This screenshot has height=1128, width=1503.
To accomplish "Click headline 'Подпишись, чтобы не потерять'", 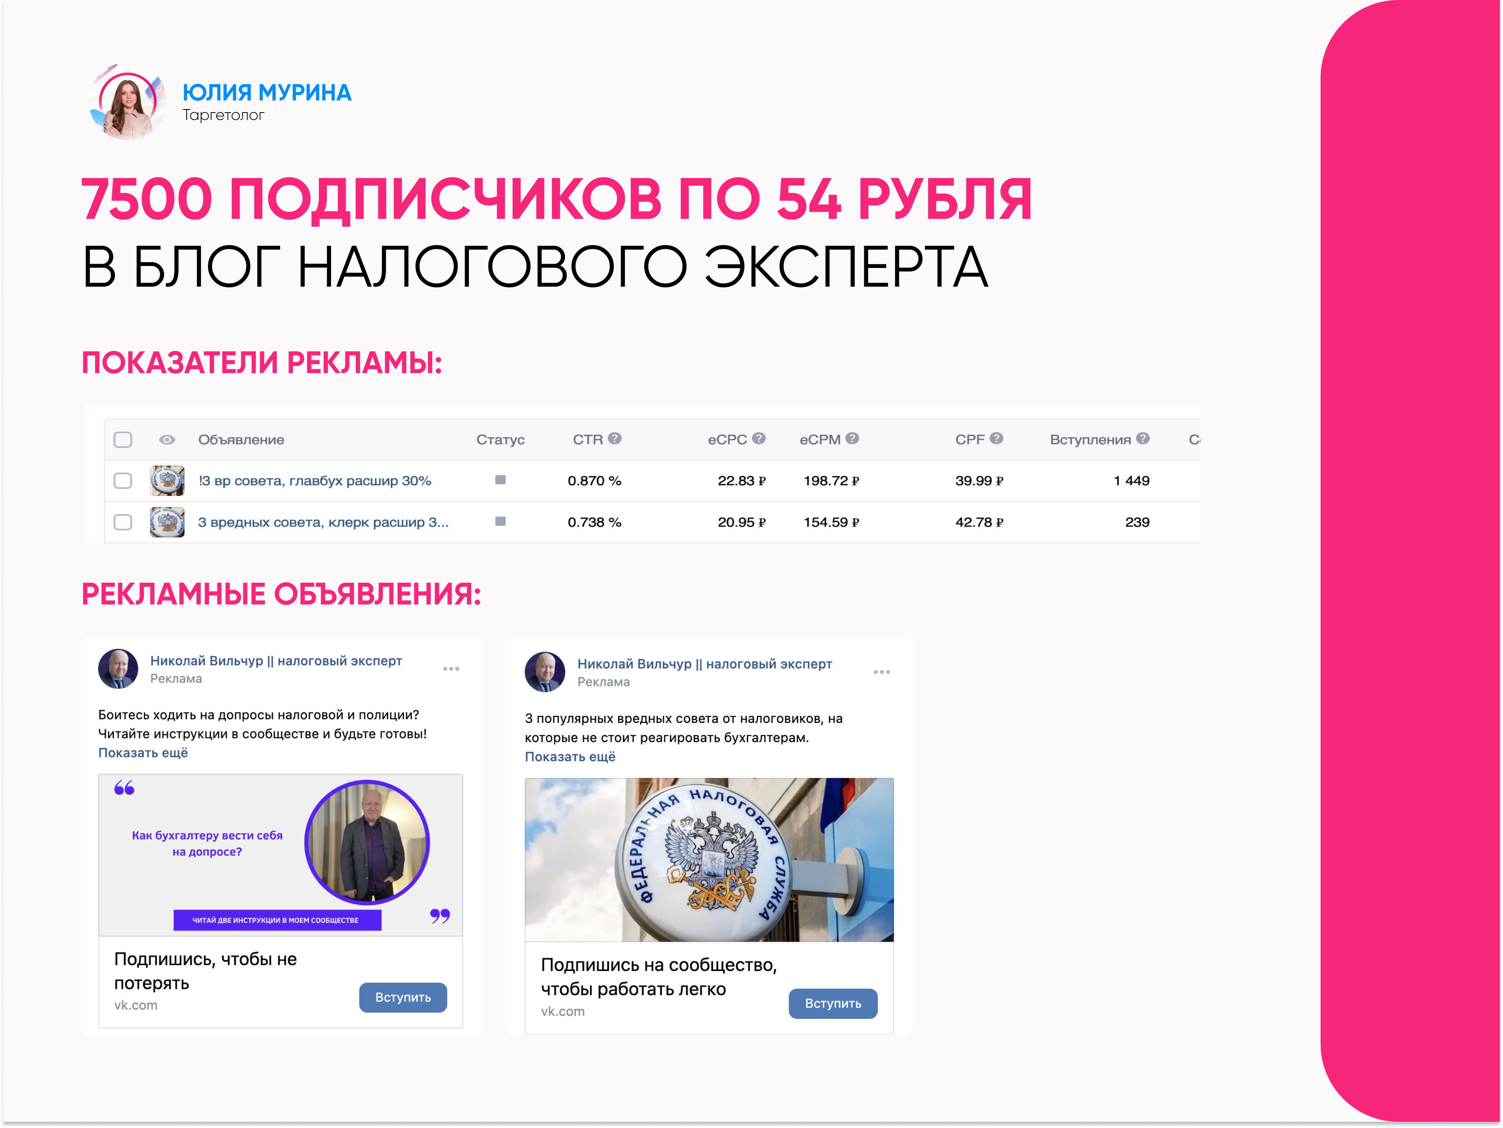I will point(206,971).
